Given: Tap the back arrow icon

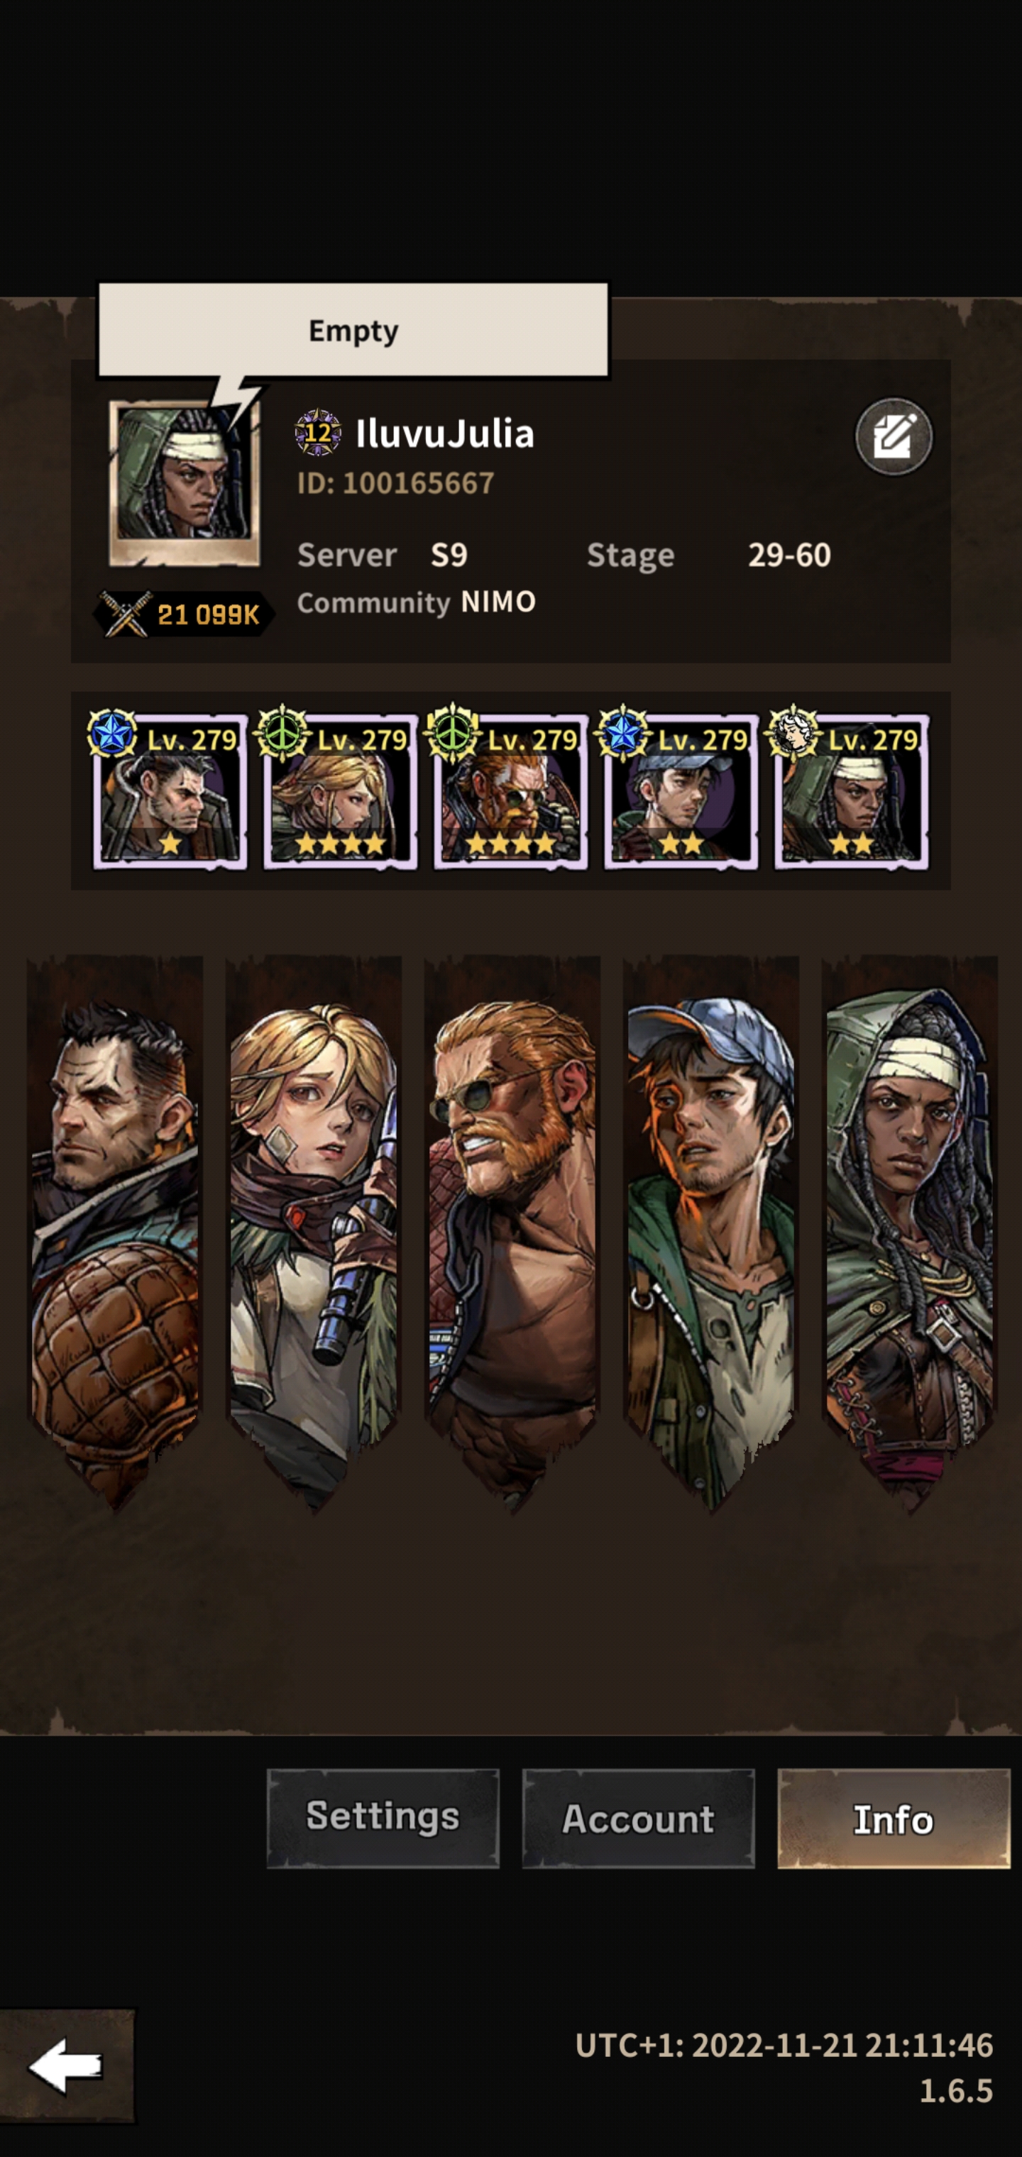Looking at the screenshot, I should tap(67, 2067).
